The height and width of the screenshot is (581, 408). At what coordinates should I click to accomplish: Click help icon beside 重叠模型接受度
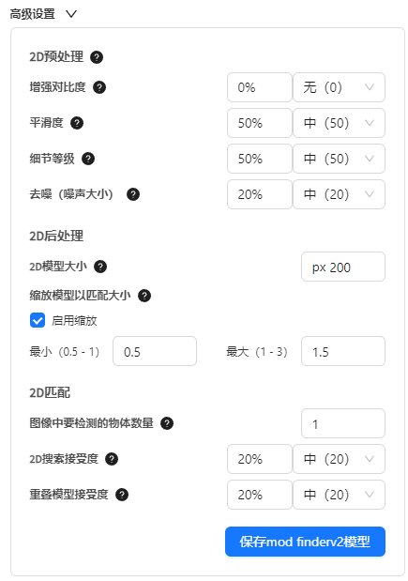pos(122,495)
